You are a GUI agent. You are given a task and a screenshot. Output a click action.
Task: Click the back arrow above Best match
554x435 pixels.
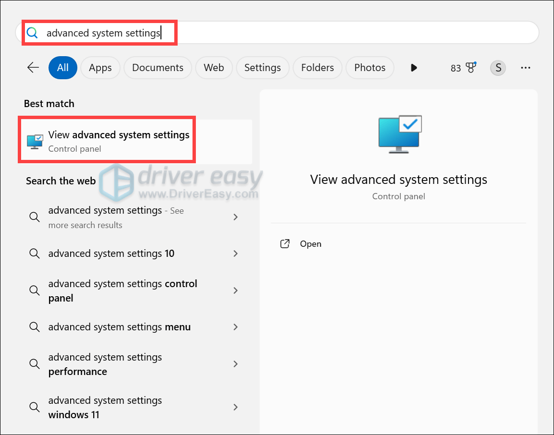pyautogui.click(x=33, y=68)
